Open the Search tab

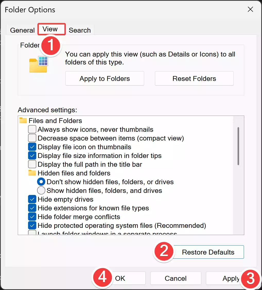[x=80, y=30]
